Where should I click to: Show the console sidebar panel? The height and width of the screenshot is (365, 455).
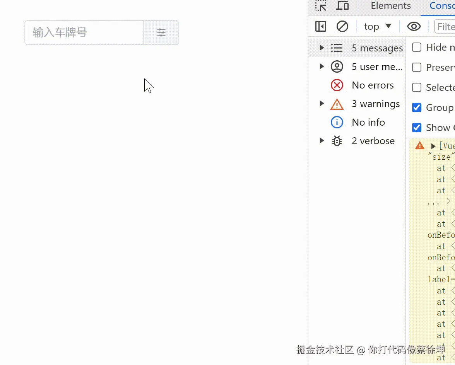point(320,26)
